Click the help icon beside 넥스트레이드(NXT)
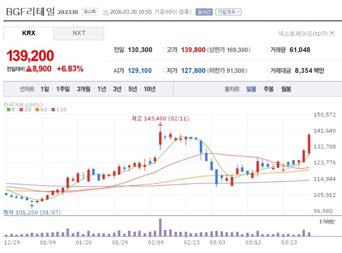This screenshot has height=253, width=342. pos(332,33)
